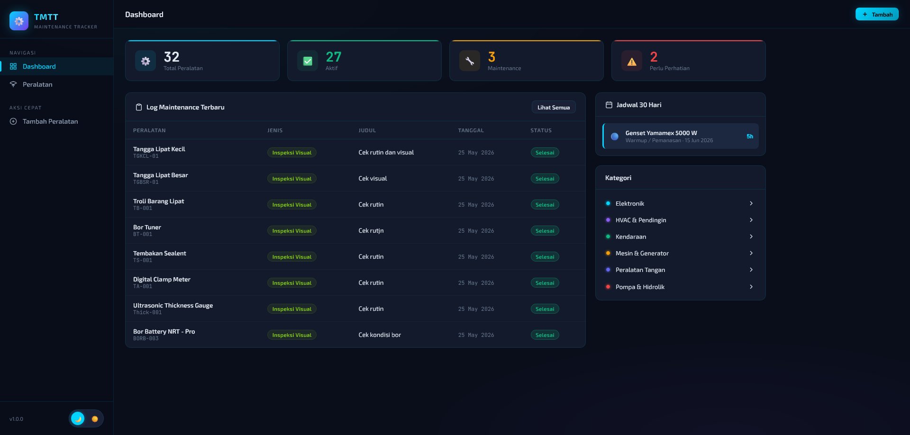Expand the Mesin & Generator category chevron
Viewport: 910px width, 435px height.
tap(751, 253)
